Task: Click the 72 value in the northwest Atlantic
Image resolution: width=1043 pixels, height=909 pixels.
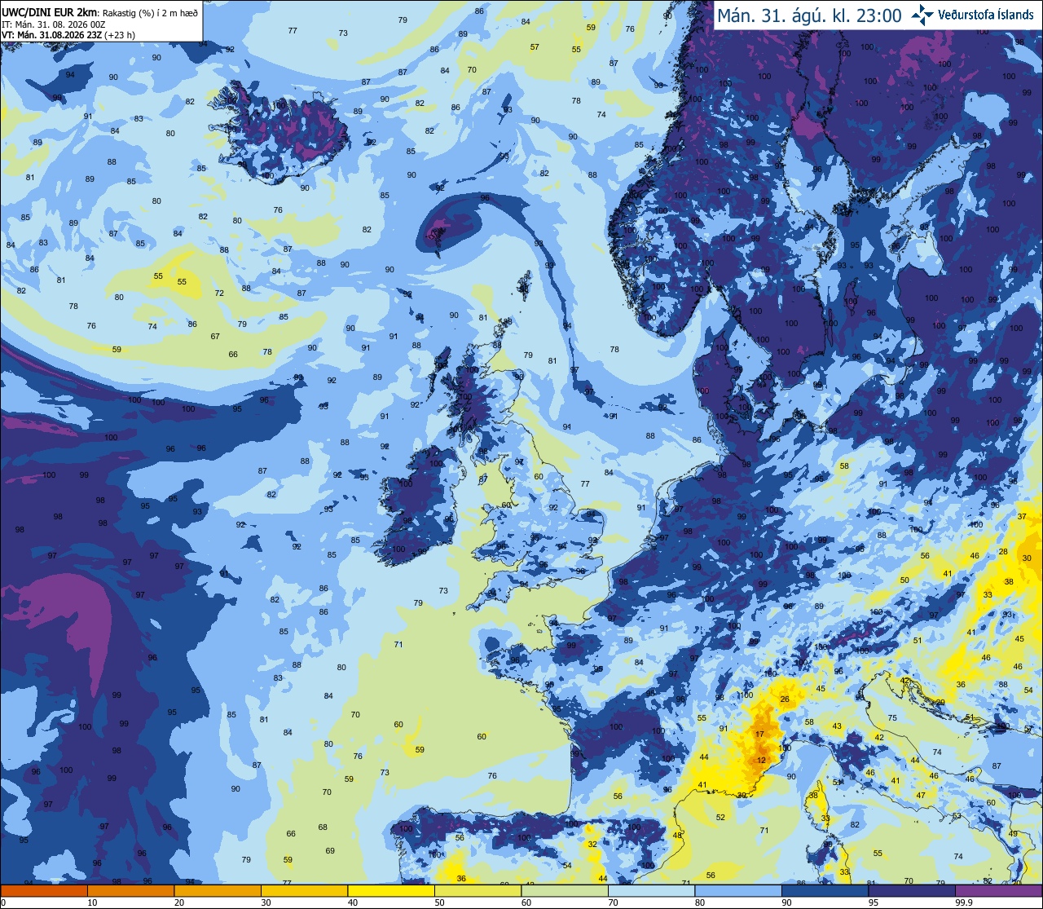Action: point(219,293)
